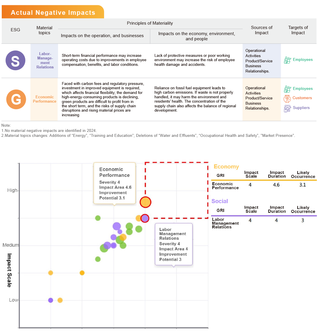The width and height of the screenshot is (319, 336).
Task: Select the red-outlined orange Economic Performance bubble
Action: pyautogui.click(x=145, y=202)
